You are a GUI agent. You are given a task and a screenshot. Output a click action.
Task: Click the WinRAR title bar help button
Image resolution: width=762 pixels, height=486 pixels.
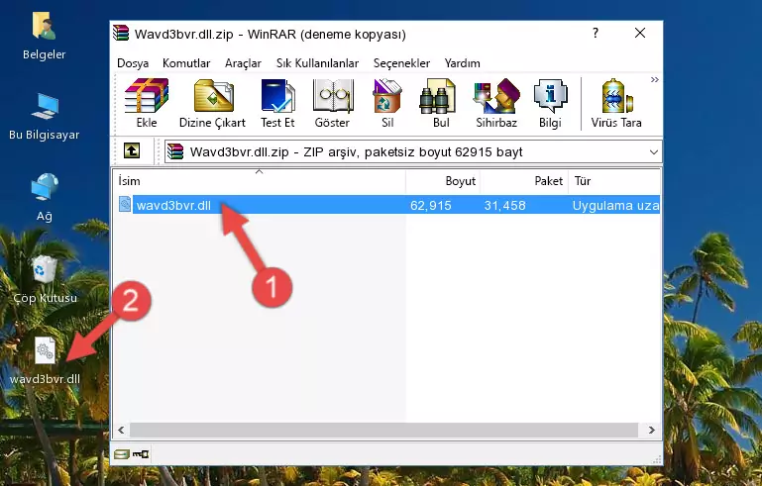coord(596,33)
